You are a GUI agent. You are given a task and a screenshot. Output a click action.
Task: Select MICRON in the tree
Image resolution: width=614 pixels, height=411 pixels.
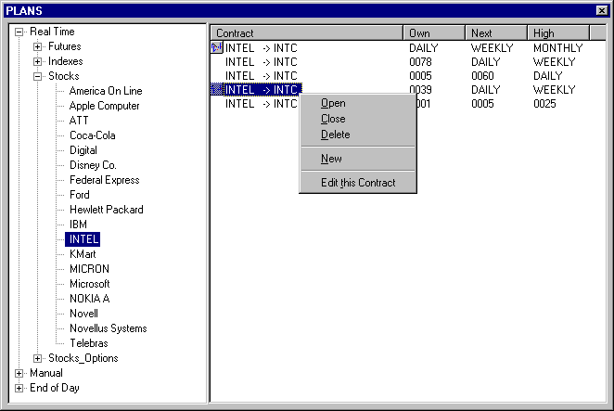coord(89,269)
